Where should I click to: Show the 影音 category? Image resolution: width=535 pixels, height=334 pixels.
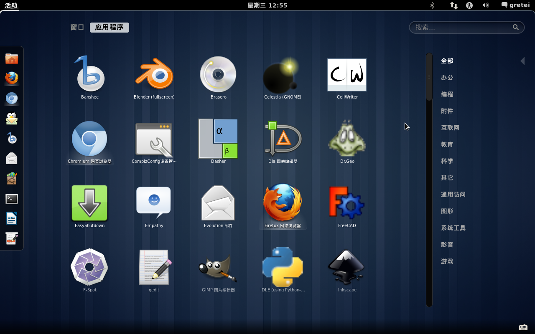point(447,245)
